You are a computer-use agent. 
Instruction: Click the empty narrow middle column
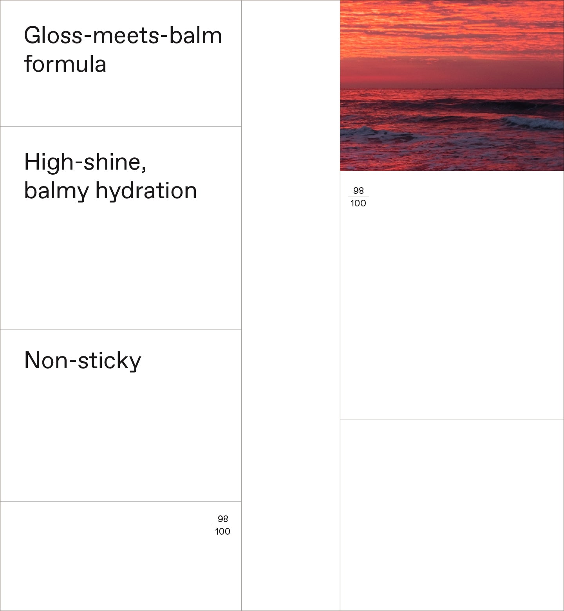(291, 305)
